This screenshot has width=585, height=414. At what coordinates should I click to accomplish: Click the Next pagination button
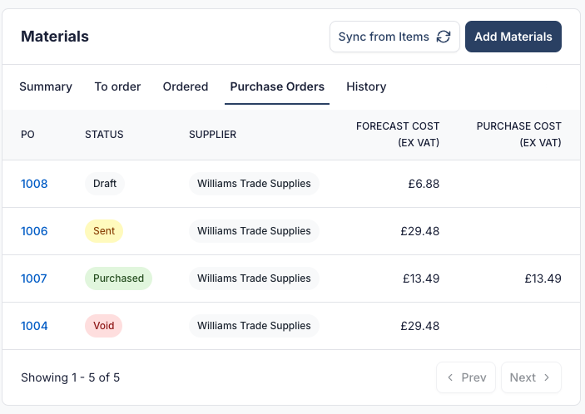(x=530, y=377)
